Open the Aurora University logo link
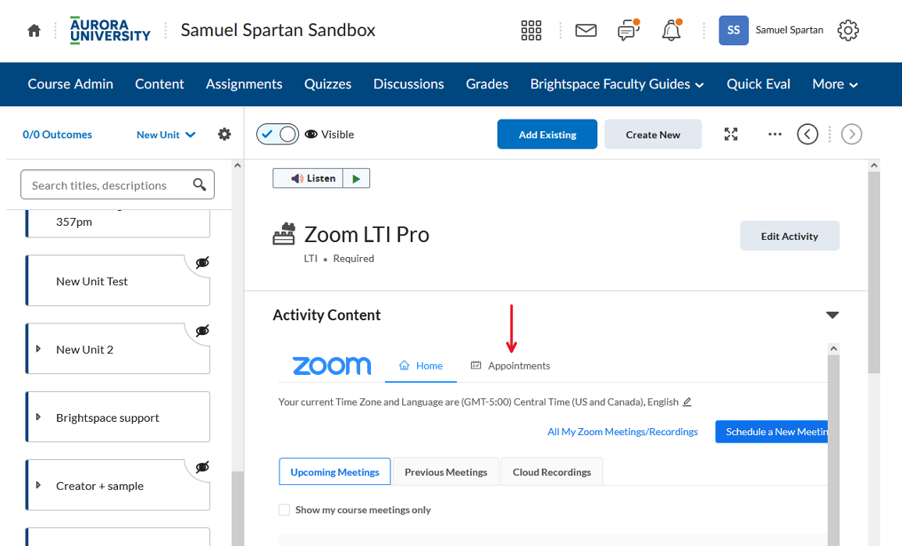This screenshot has width=902, height=546. 110,30
